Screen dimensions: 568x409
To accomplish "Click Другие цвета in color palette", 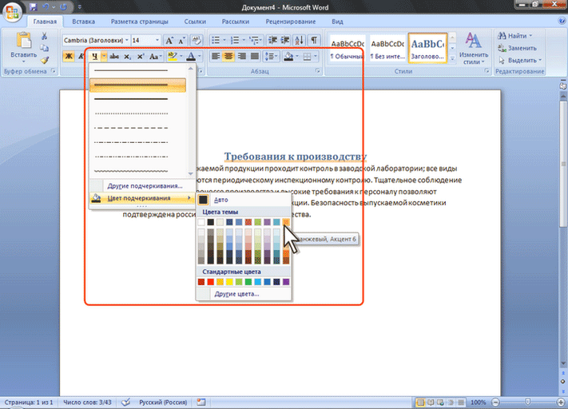I will pyautogui.click(x=236, y=294).
